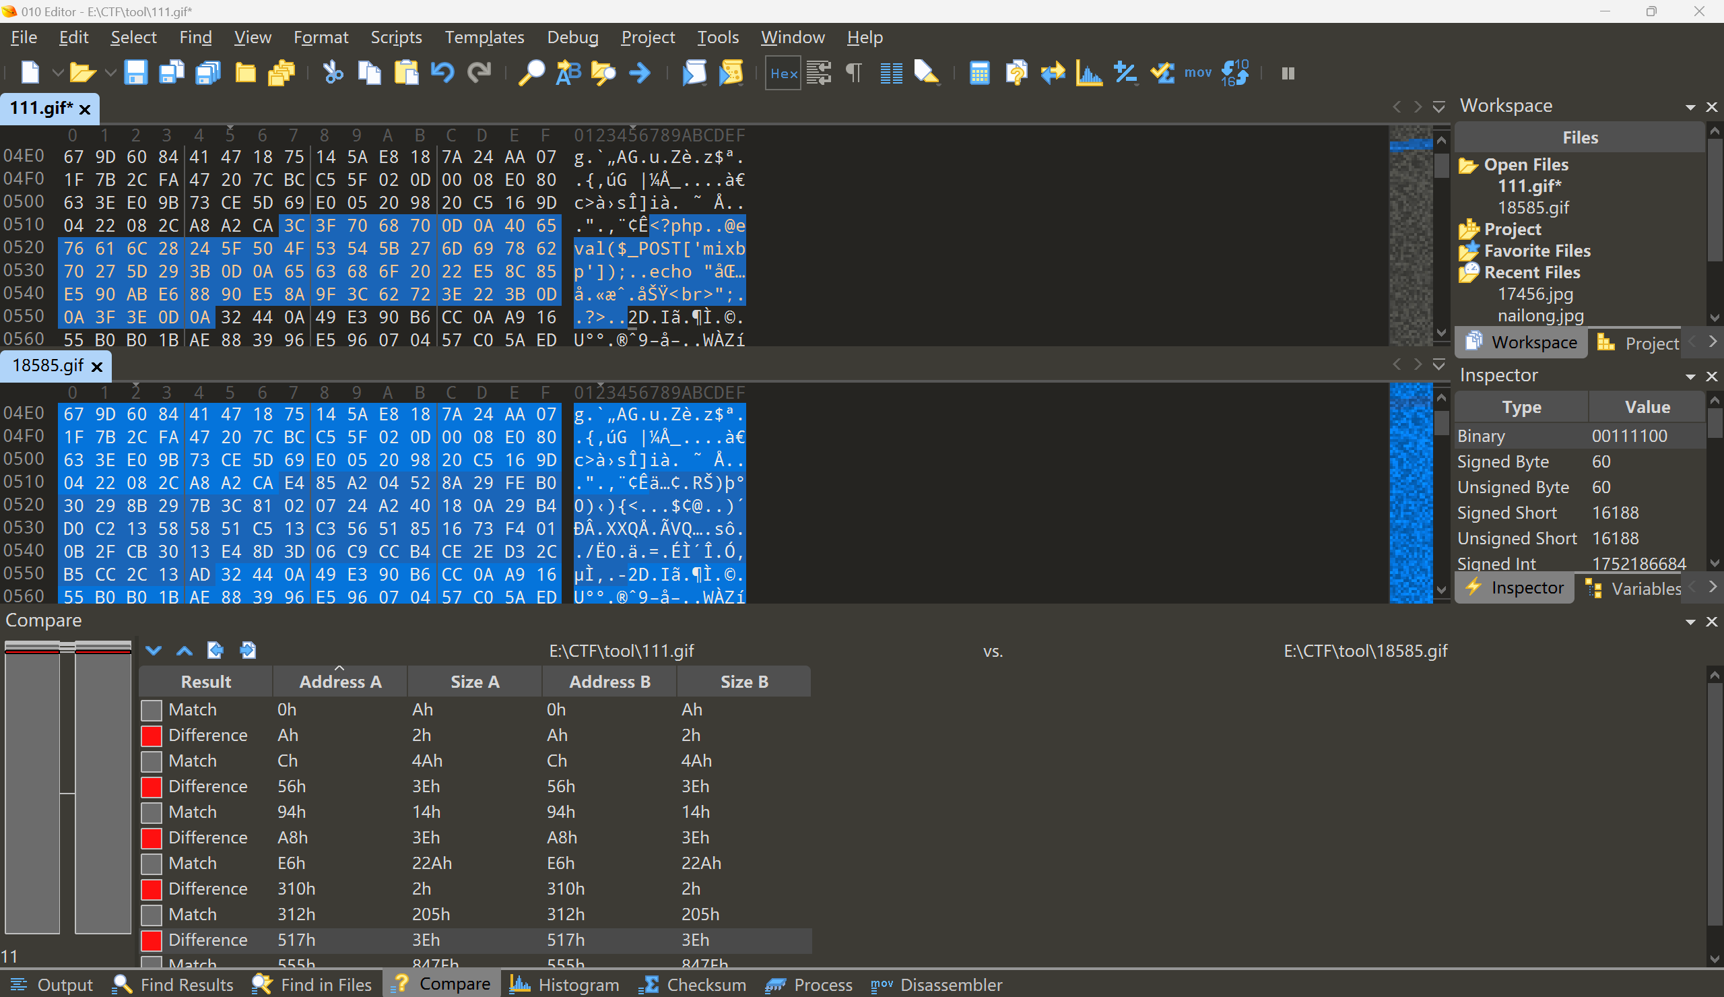Viewport: 1724px width, 997px height.
Task: Click the Undo arrow icon
Action: (442, 73)
